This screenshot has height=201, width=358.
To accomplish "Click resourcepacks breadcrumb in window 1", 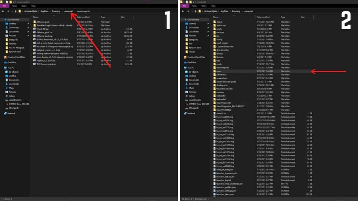I will click(83, 11).
